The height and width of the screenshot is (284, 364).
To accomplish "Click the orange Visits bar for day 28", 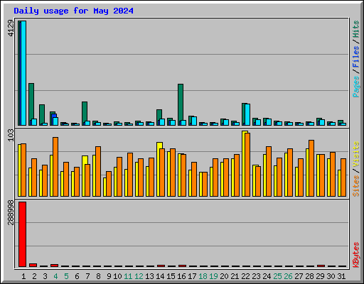I will pyautogui.click(x=311, y=168).
